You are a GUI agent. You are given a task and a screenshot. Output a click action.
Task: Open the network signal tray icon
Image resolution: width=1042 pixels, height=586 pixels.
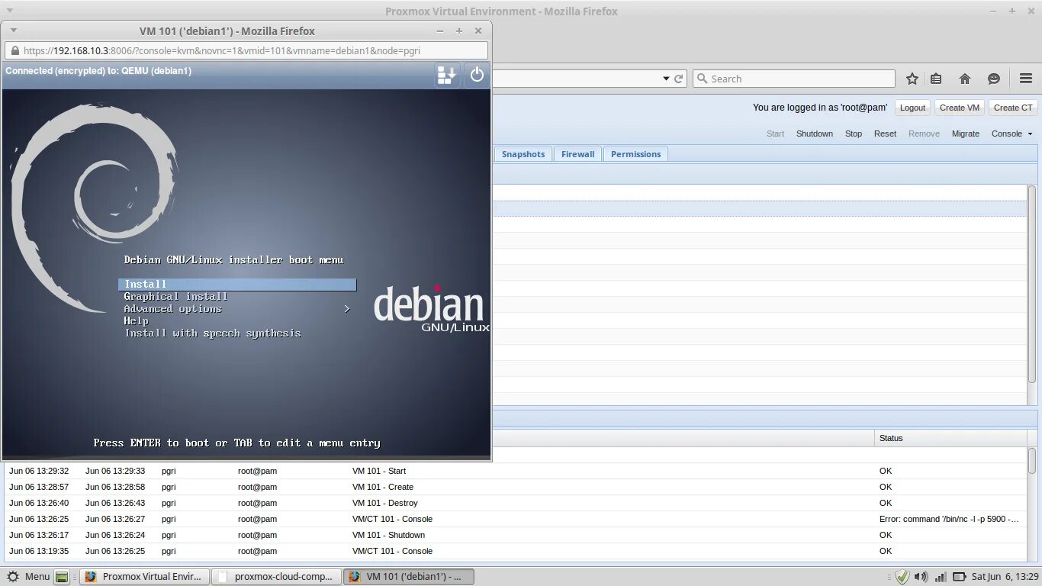click(941, 577)
